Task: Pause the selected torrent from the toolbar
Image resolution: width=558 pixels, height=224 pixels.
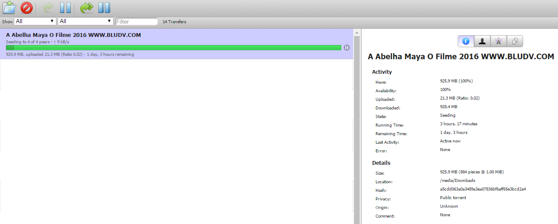Action: 65,8
